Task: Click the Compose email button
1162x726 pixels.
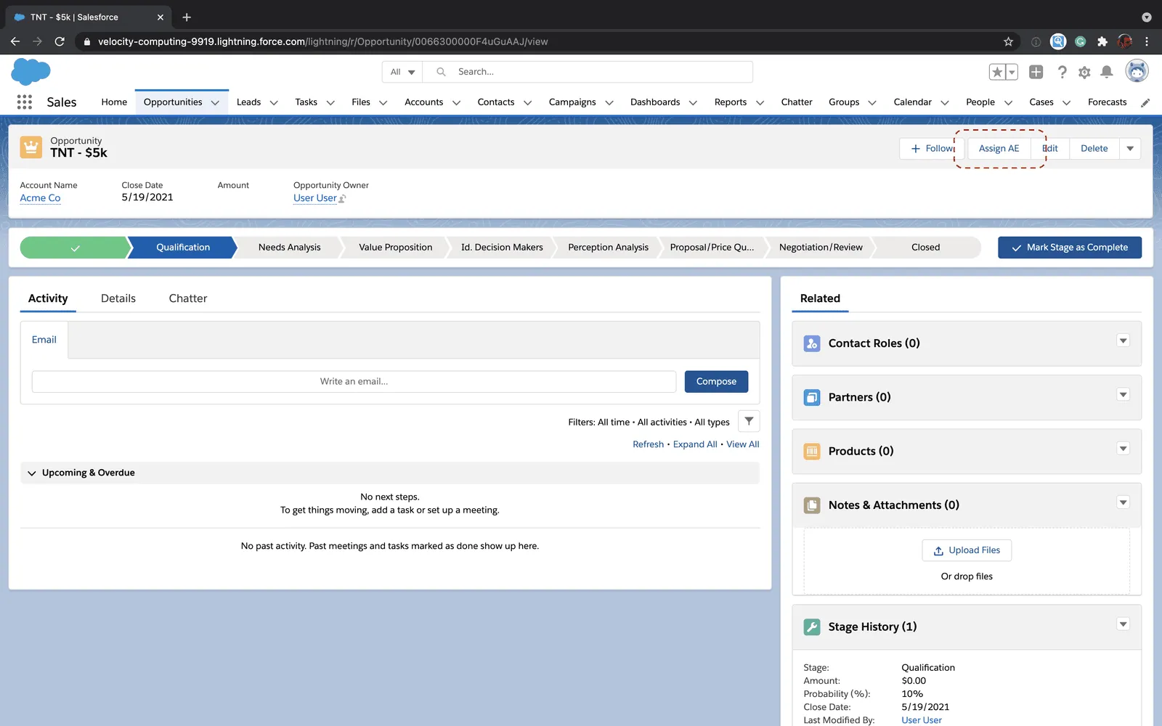Action: click(716, 382)
